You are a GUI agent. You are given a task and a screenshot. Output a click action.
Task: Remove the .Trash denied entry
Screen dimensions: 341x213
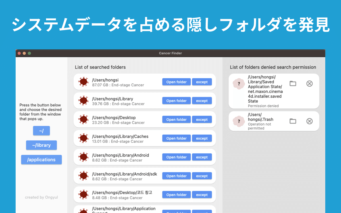[309, 121]
